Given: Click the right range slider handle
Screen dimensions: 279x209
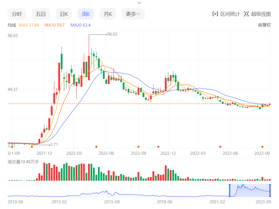Looking at the screenshot, I should pos(270,190).
